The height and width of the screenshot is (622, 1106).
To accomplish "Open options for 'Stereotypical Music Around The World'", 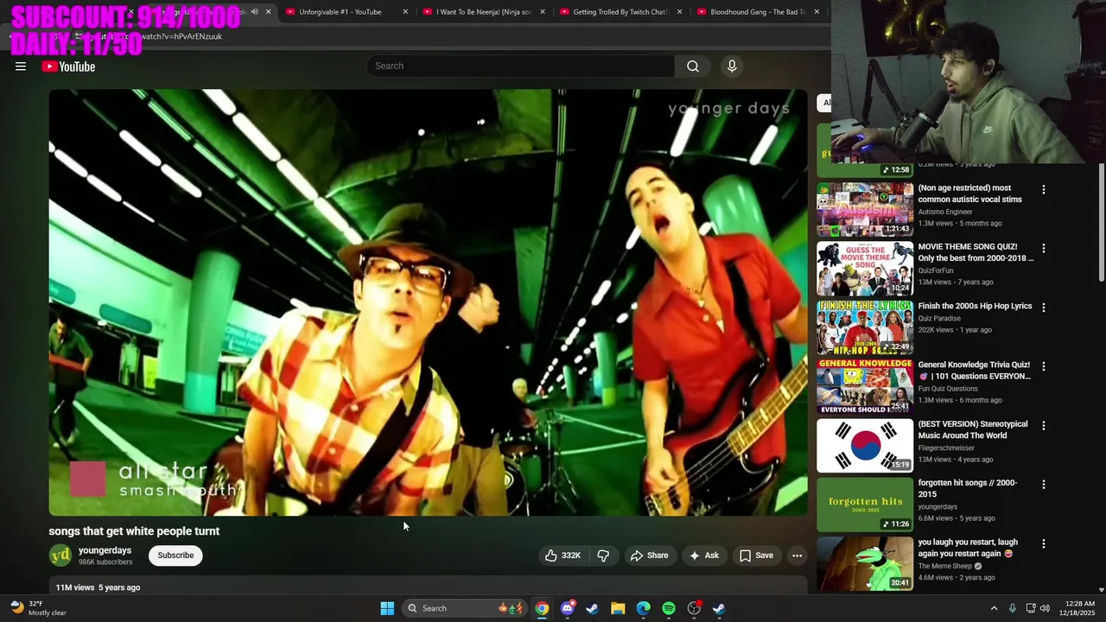I will (x=1043, y=425).
